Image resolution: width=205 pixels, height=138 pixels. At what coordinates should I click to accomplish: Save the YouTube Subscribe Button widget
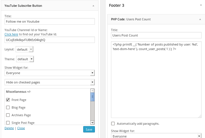[x=89, y=129]
